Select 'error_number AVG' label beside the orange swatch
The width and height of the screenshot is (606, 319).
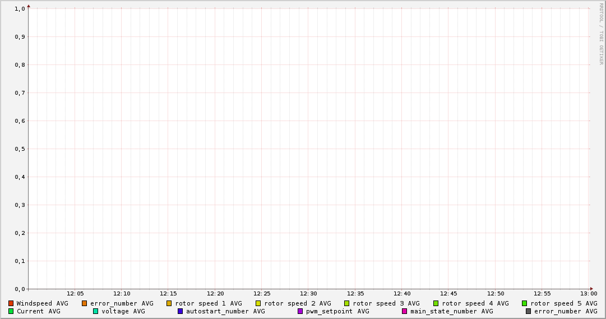tap(122, 303)
